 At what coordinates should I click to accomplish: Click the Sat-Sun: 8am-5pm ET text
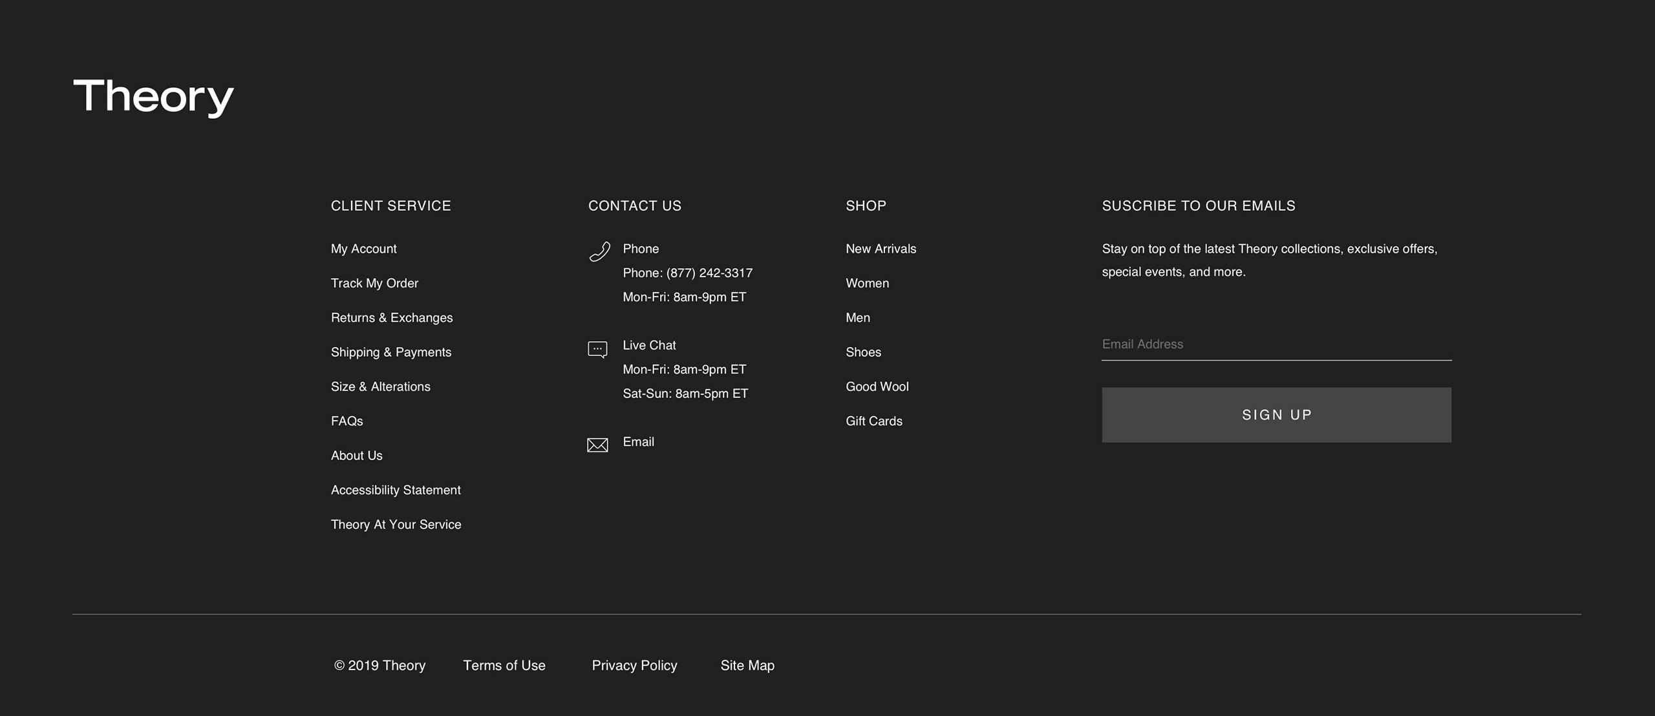pos(685,394)
